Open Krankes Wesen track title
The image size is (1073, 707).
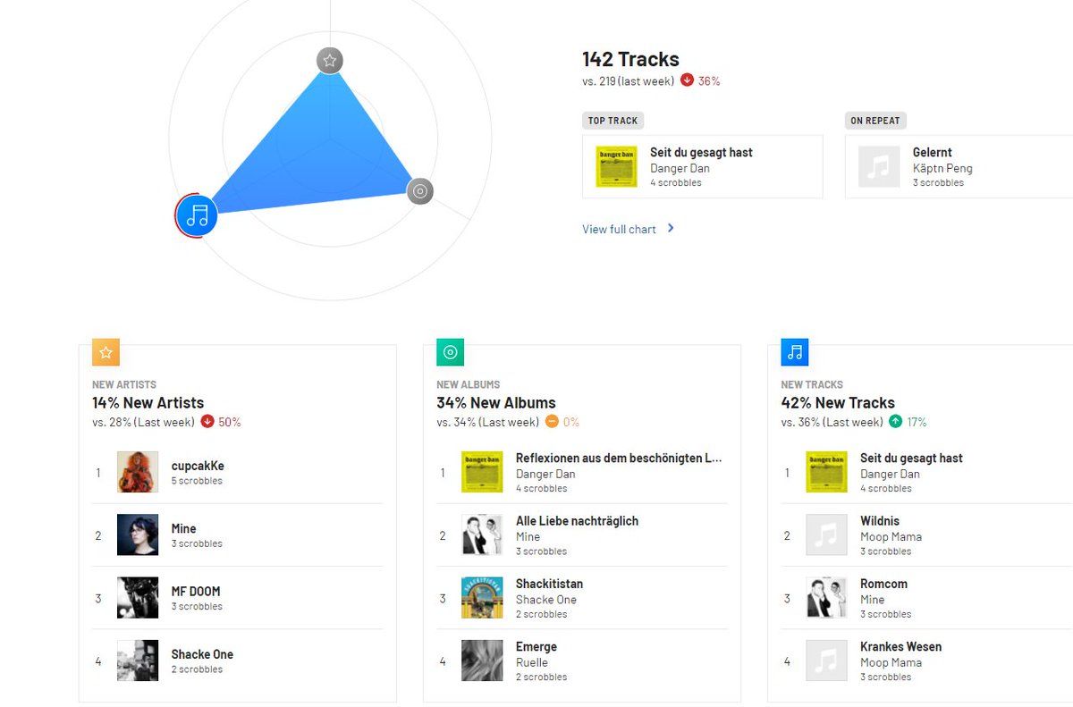click(900, 647)
